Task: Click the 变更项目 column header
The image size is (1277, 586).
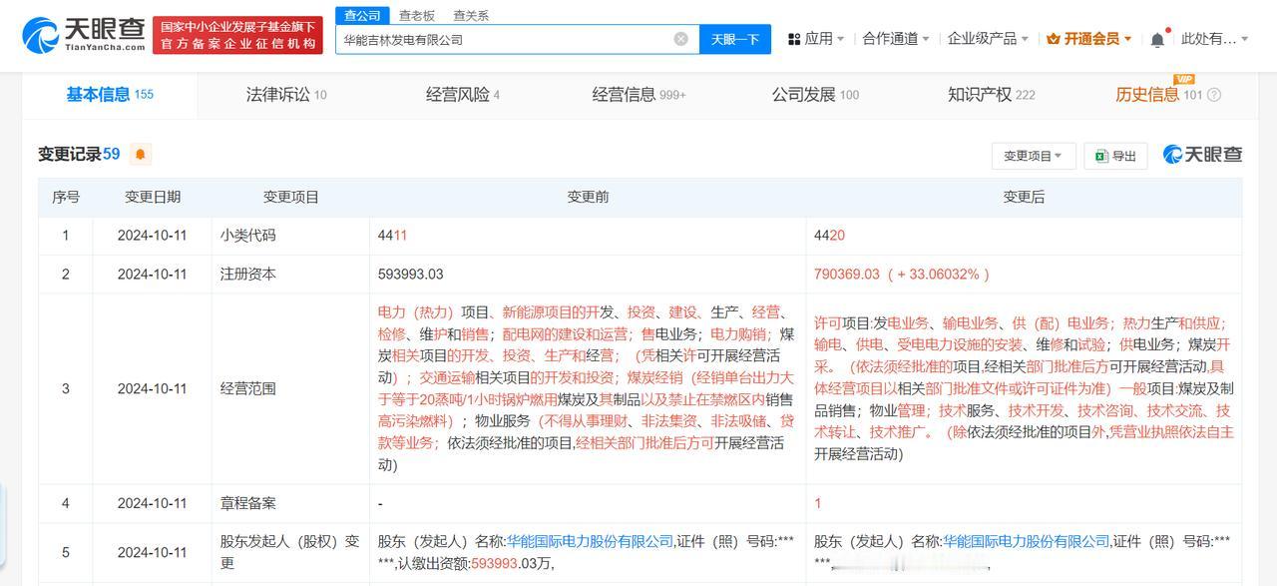Action: tap(290, 198)
